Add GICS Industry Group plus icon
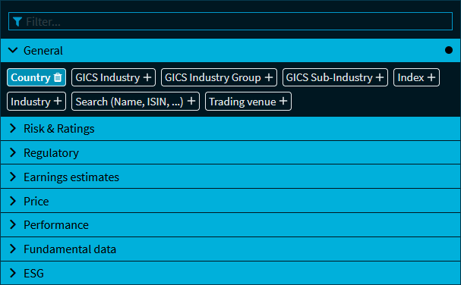Viewport: 461px width, 285px height. click(268, 77)
